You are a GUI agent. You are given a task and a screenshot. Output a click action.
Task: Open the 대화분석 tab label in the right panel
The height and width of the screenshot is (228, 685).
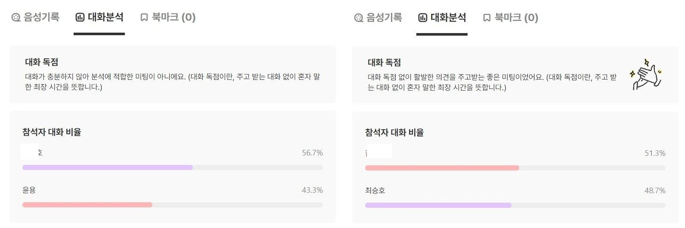pos(448,18)
